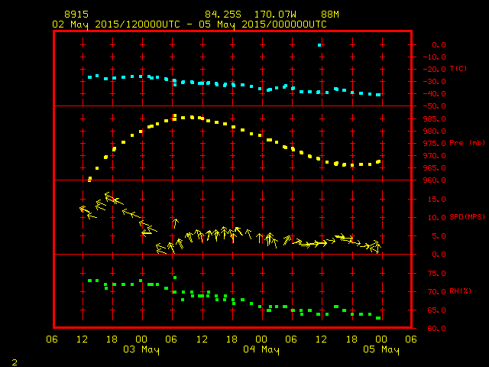
Task: Click the 88M elevation text
Action: (x=330, y=15)
